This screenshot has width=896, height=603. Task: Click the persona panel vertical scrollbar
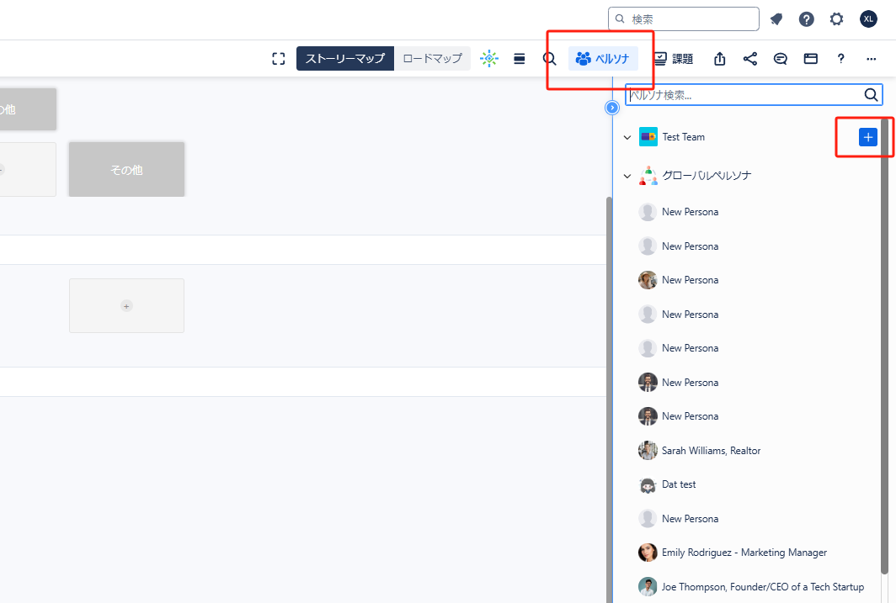[x=884, y=336]
